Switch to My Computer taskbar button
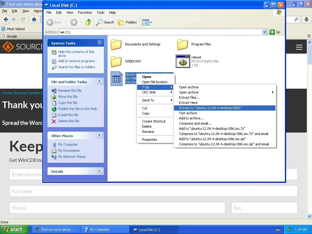 pyautogui.click(x=105, y=230)
